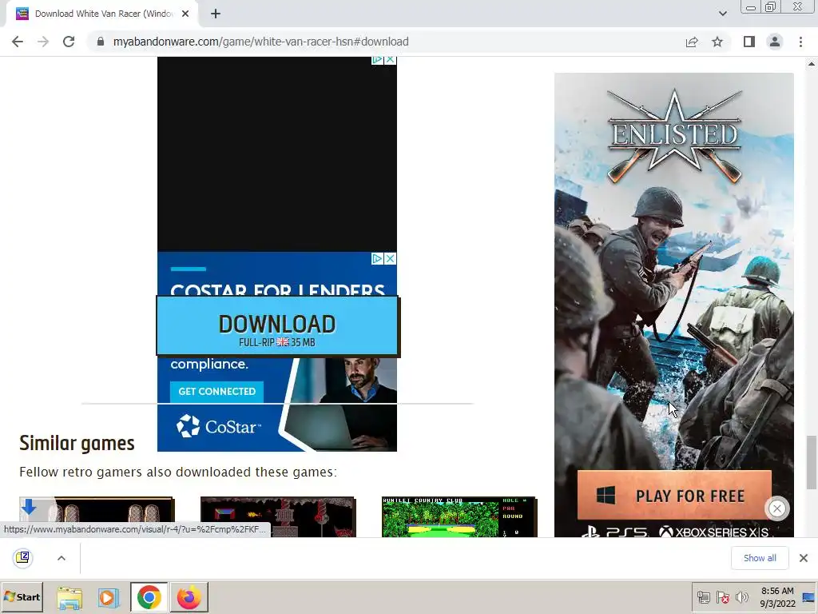Viewport: 818px width, 614px height.
Task: Reload the current page
Action: [x=69, y=42]
